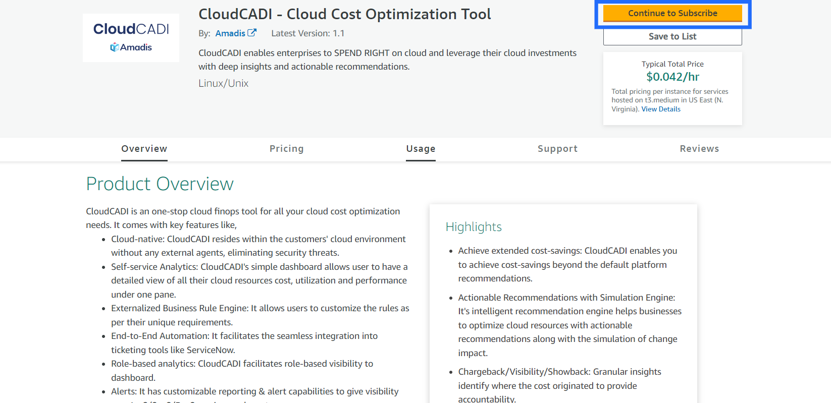Click the Highlights panel heading
This screenshot has width=831, height=403.
(x=473, y=227)
